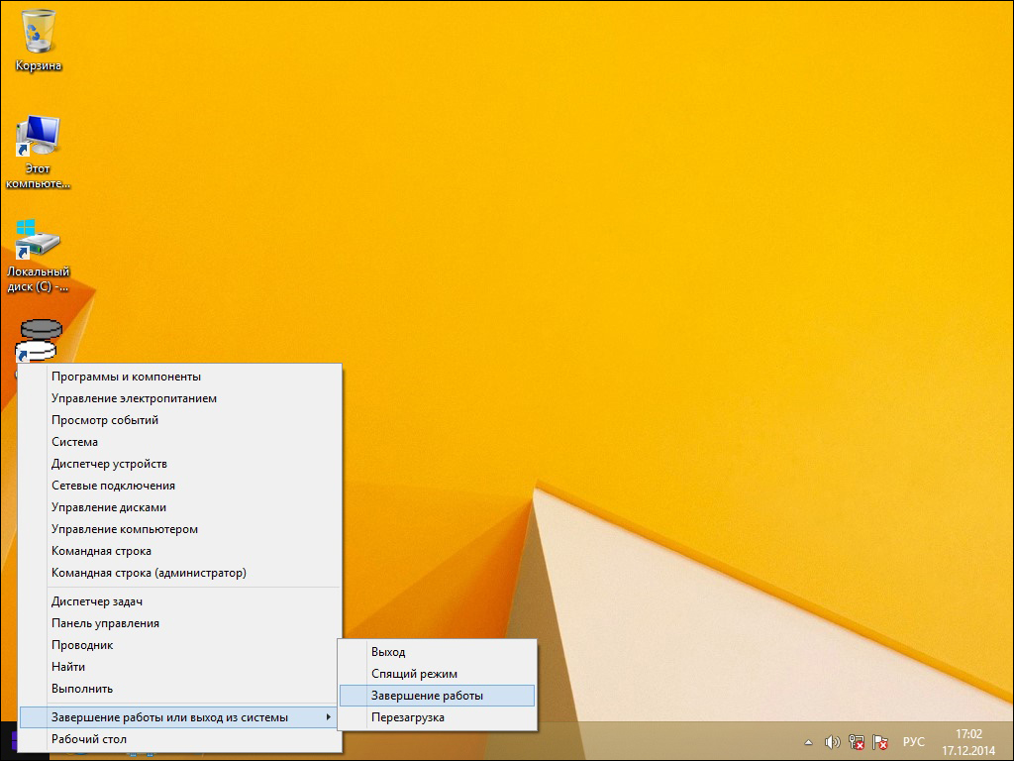Screen dimensions: 1014x761
Task: Open the РУС input language selector
Action: pos(914,741)
